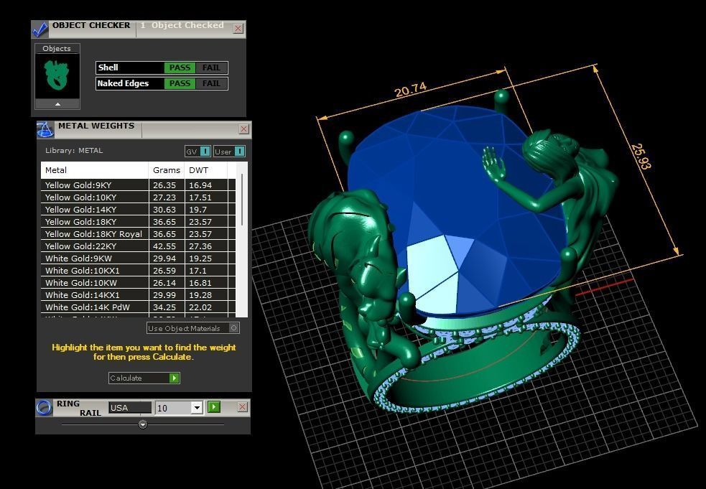Click the Library: METAL label
706x489 pixels.
click(x=74, y=150)
